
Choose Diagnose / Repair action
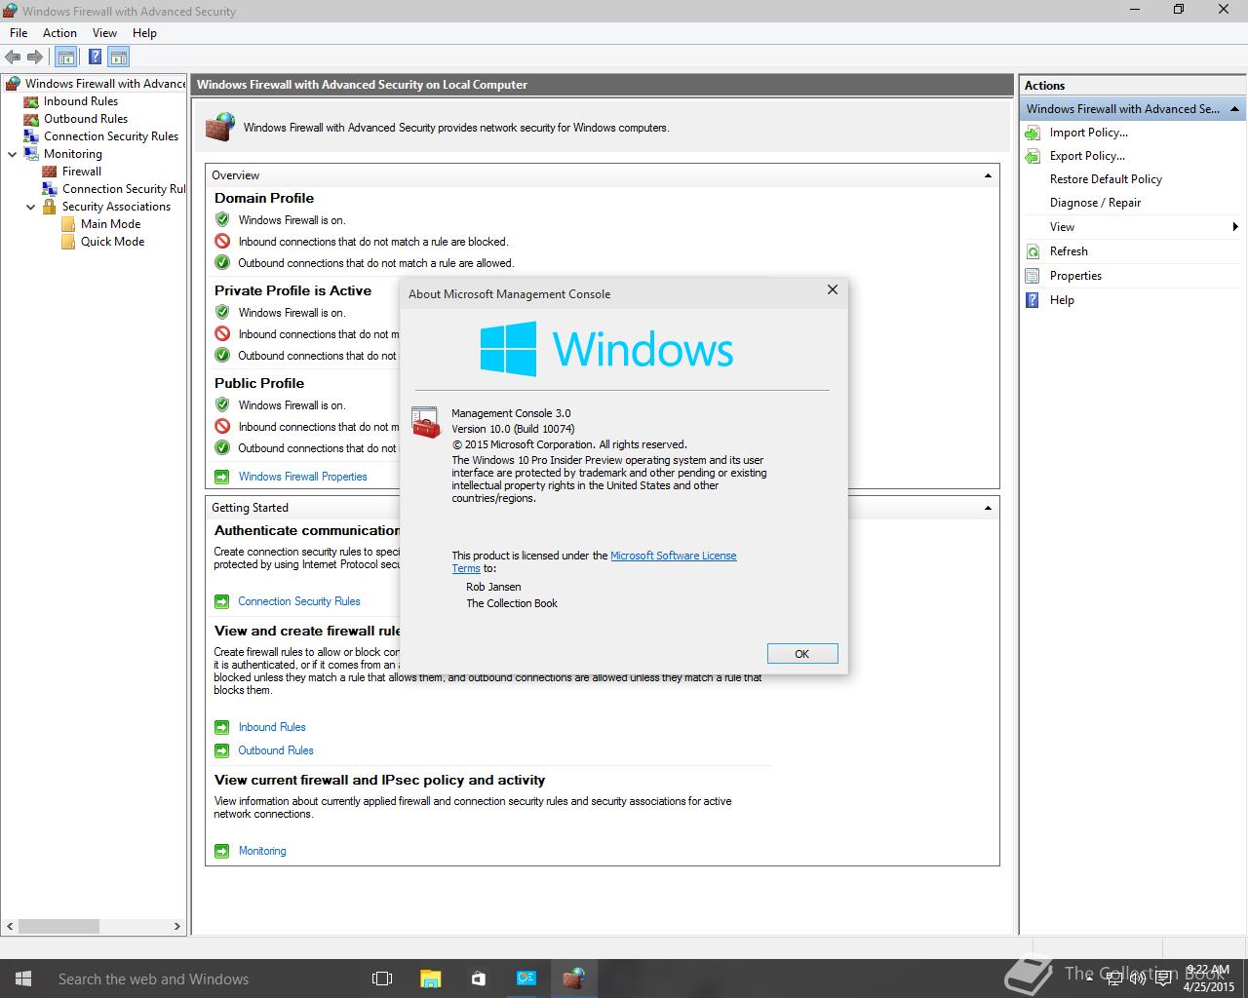1095,203
